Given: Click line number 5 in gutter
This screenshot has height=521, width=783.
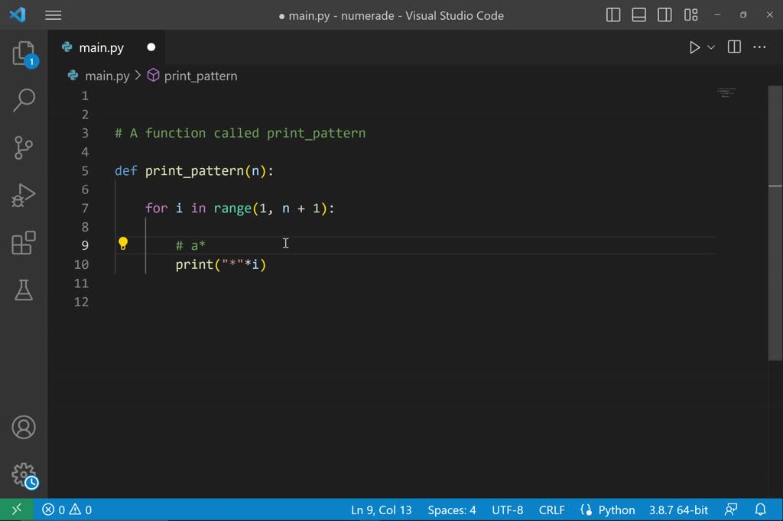Looking at the screenshot, I should [85, 170].
